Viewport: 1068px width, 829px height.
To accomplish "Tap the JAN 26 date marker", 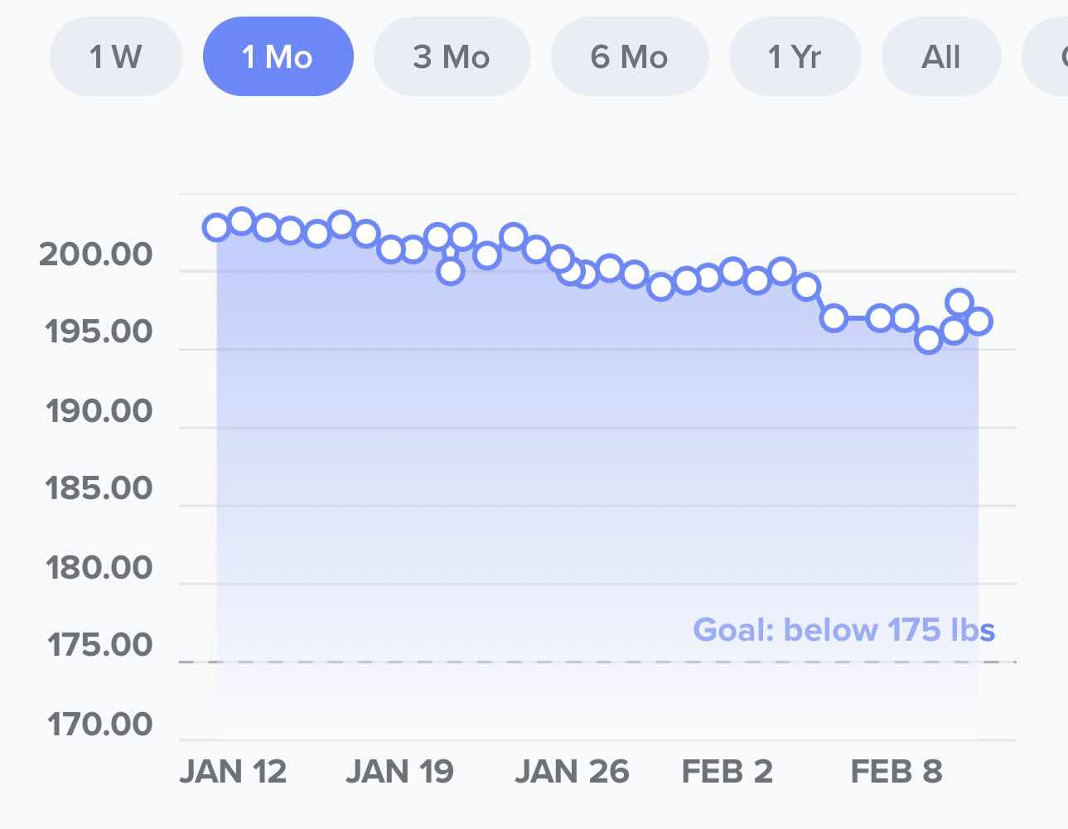I will [x=572, y=772].
